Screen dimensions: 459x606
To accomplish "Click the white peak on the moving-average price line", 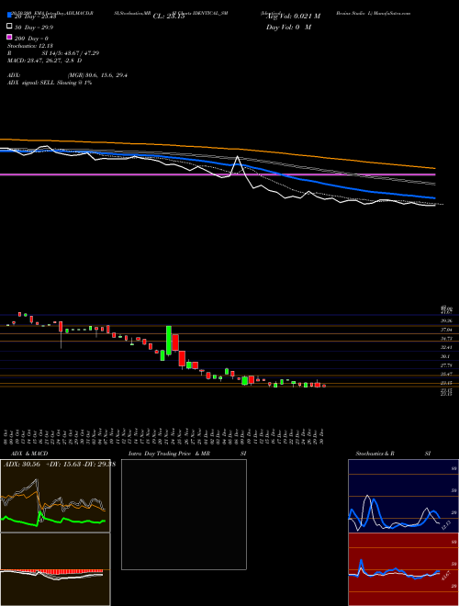I will pos(237,157).
